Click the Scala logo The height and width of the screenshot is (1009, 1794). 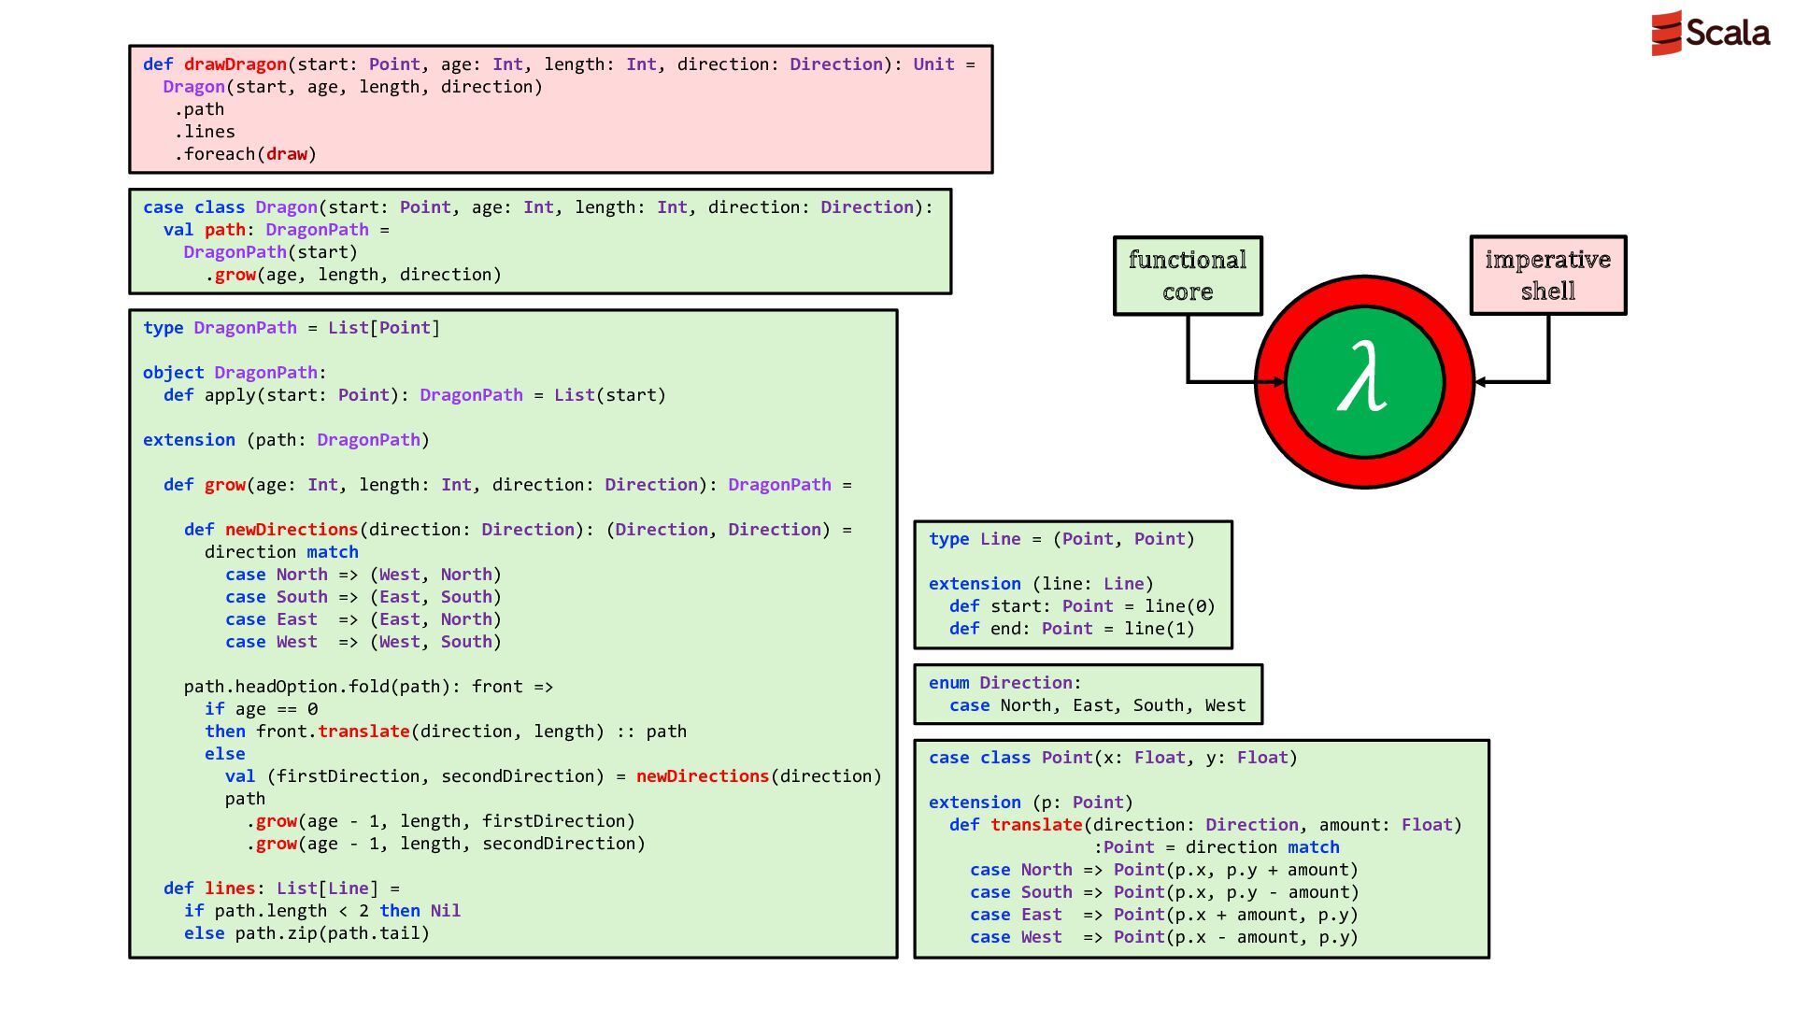tap(1710, 33)
